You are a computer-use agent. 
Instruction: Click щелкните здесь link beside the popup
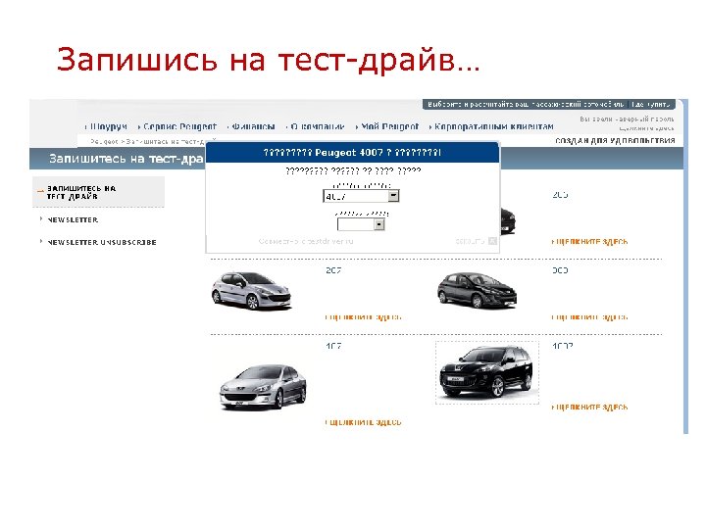pos(589,242)
